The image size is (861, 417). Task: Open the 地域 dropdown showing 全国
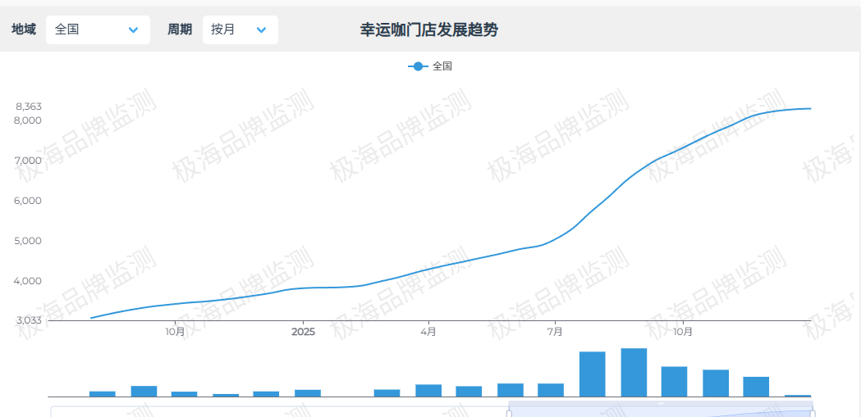click(x=98, y=29)
